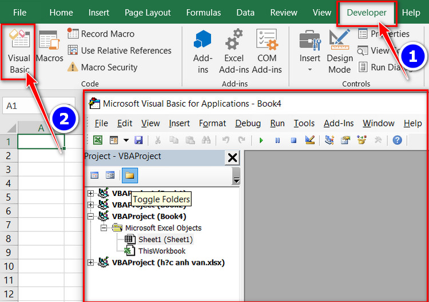Viewport: 429px width, 302px height.
Task: Switch to the Developer ribbon tab
Action: 367,13
